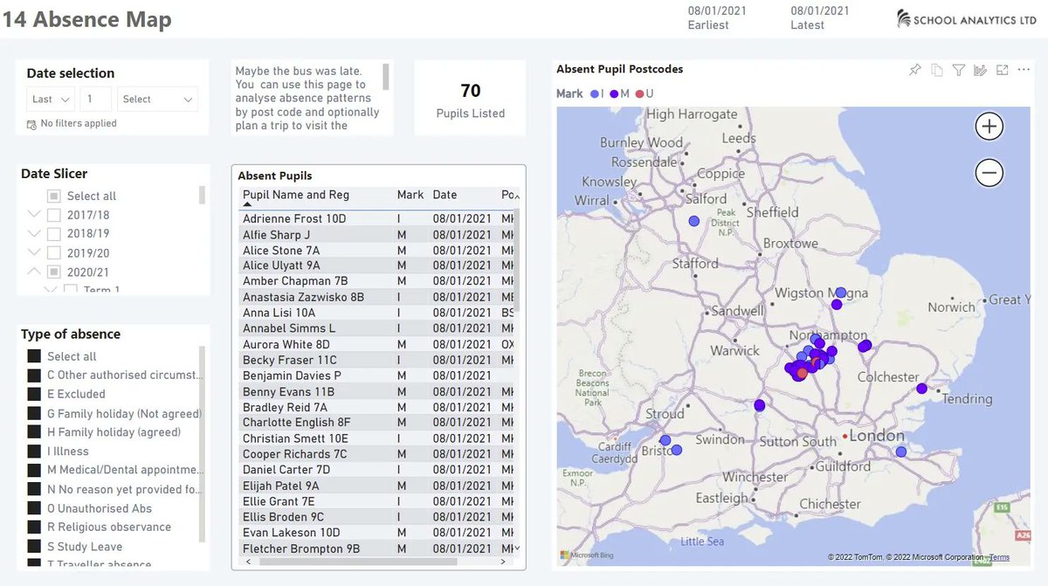Image resolution: width=1048 pixels, height=586 pixels.
Task: Copy the map visual as image
Action: click(936, 70)
